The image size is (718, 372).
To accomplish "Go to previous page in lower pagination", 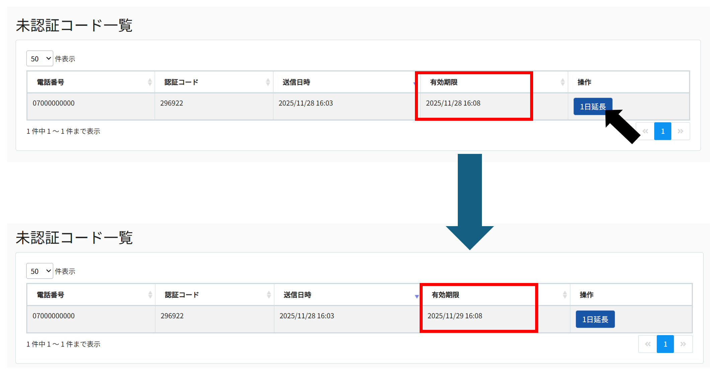I will point(648,344).
